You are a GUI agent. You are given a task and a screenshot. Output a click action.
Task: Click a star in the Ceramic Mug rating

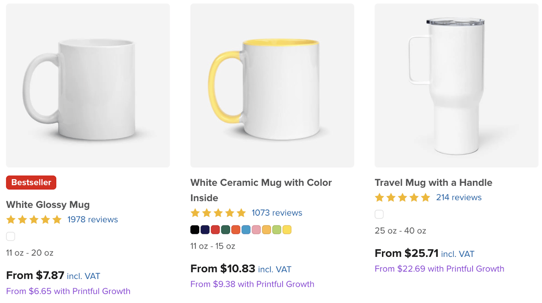[218, 213]
